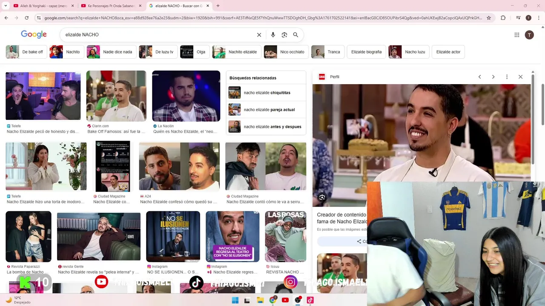This screenshot has width=545, height=306.
Task: Open the Google apps grid
Action: [x=517, y=35]
